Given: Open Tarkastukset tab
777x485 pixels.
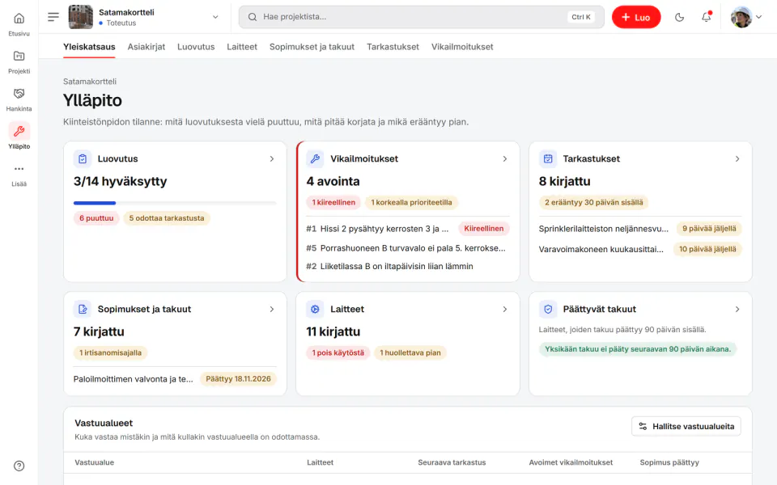Looking at the screenshot, I should click(393, 47).
